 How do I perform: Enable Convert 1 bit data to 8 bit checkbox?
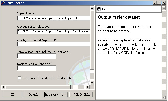pos(20,78)
